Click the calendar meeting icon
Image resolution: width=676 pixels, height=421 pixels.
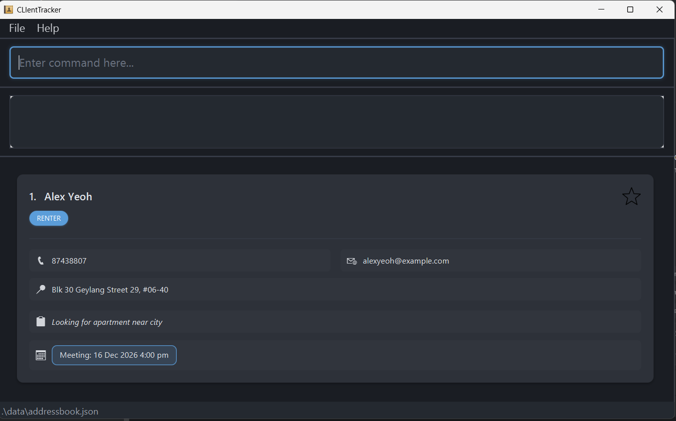(x=41, y=355)
